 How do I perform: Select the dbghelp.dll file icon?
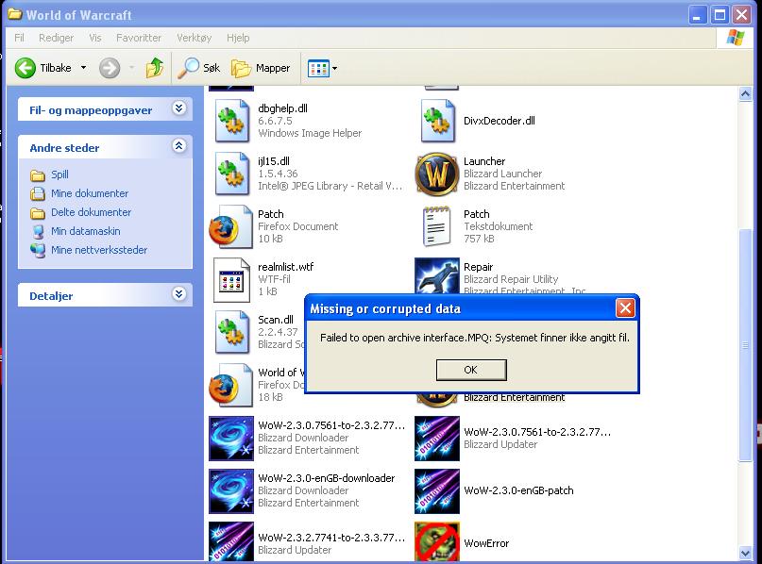[x=231, y=121]
